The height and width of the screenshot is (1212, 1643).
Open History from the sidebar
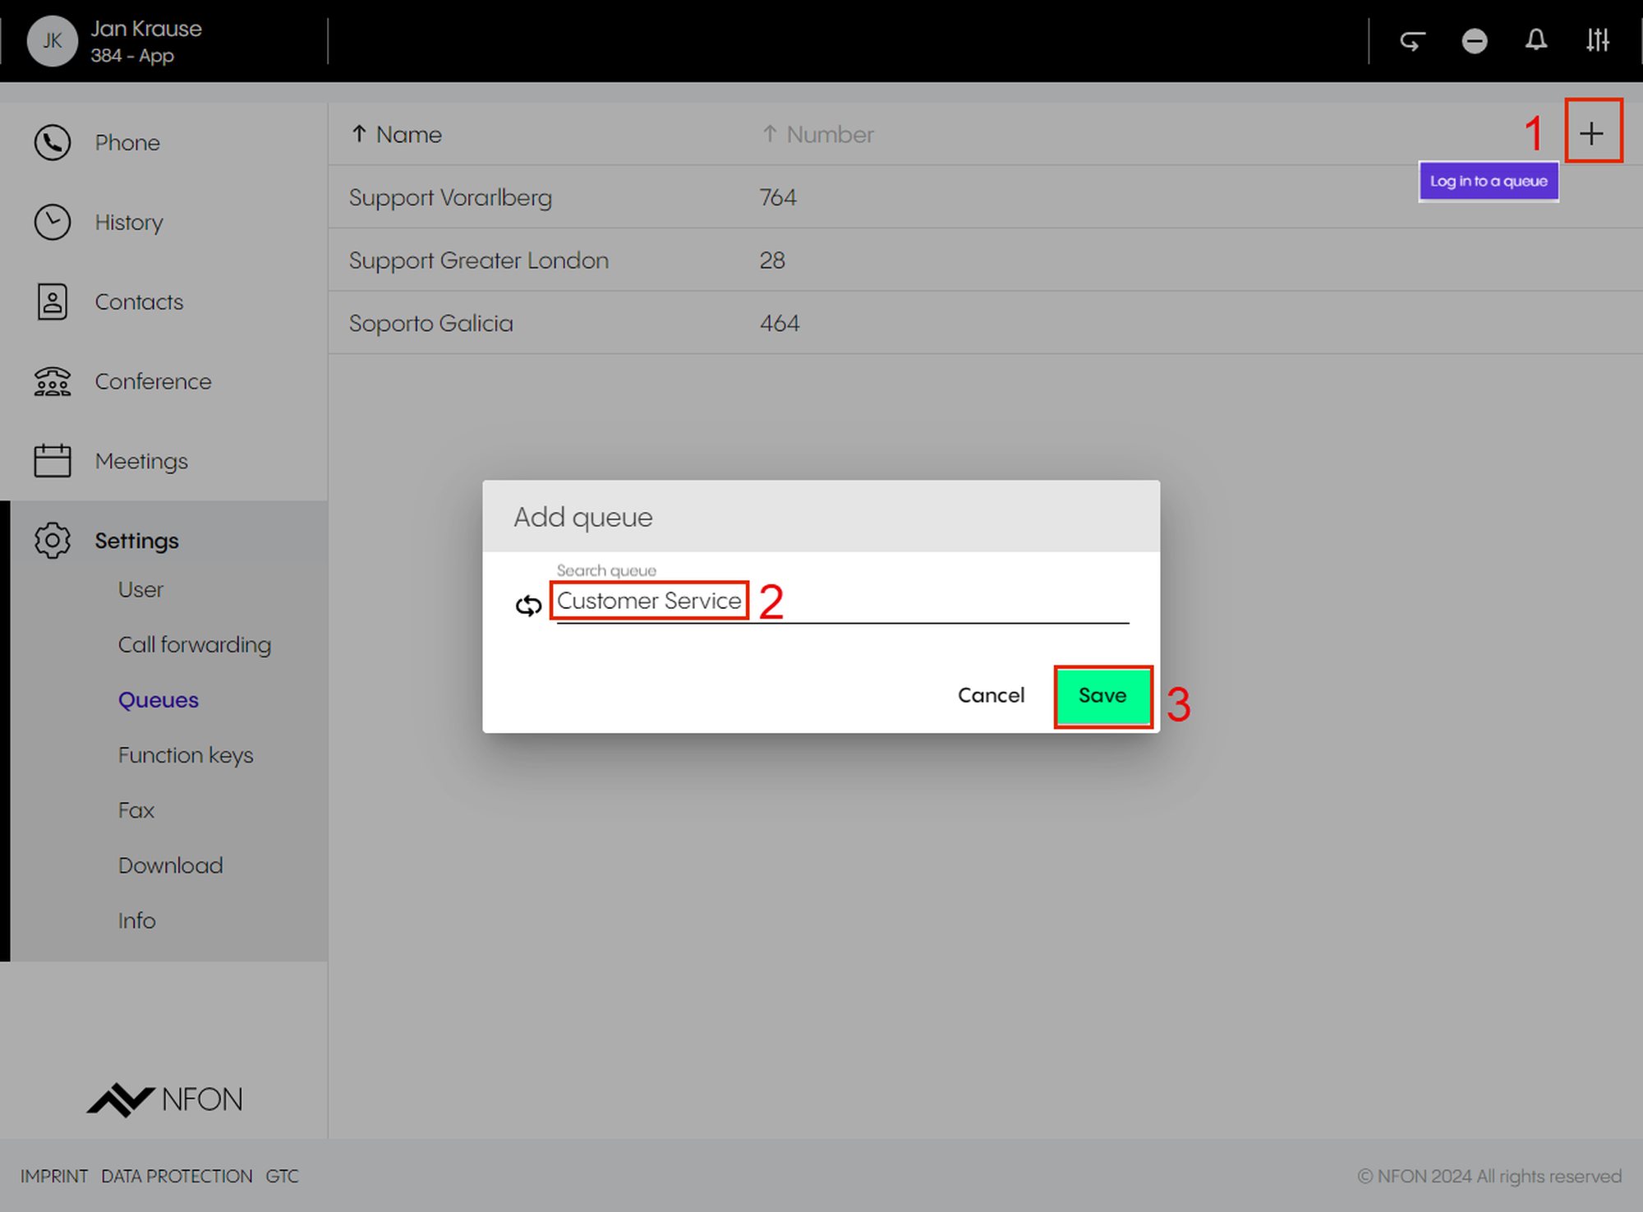click(128, 223)
